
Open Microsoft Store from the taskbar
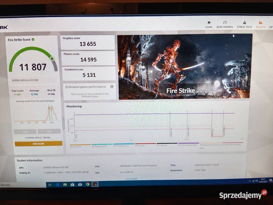click(x=73, y=184)
